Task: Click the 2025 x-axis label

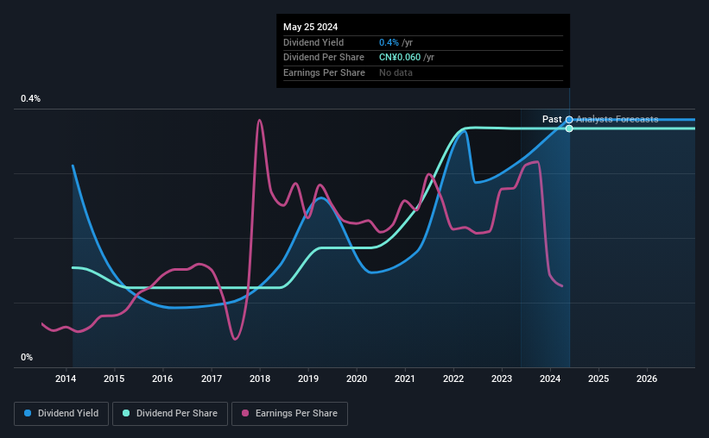Action: (x=598, y=379)
